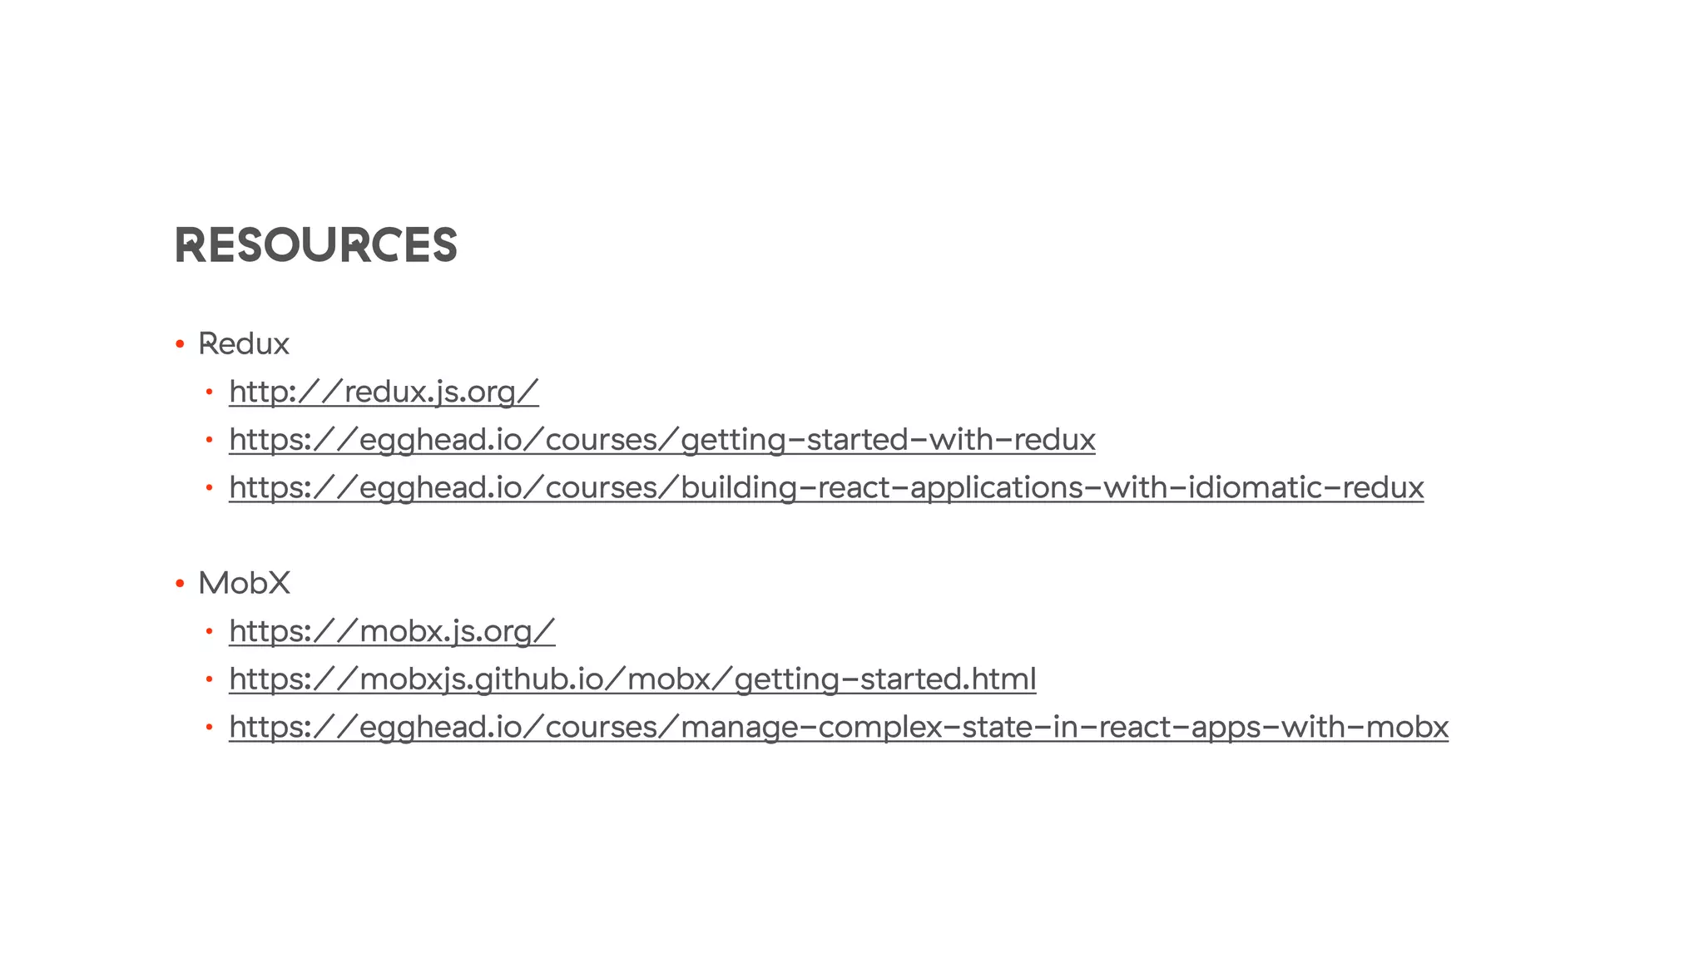The width and height of the screenshot is (1704, 958).
Task: Click the red bullet beside Redux
Action: (x=180, y=343)
